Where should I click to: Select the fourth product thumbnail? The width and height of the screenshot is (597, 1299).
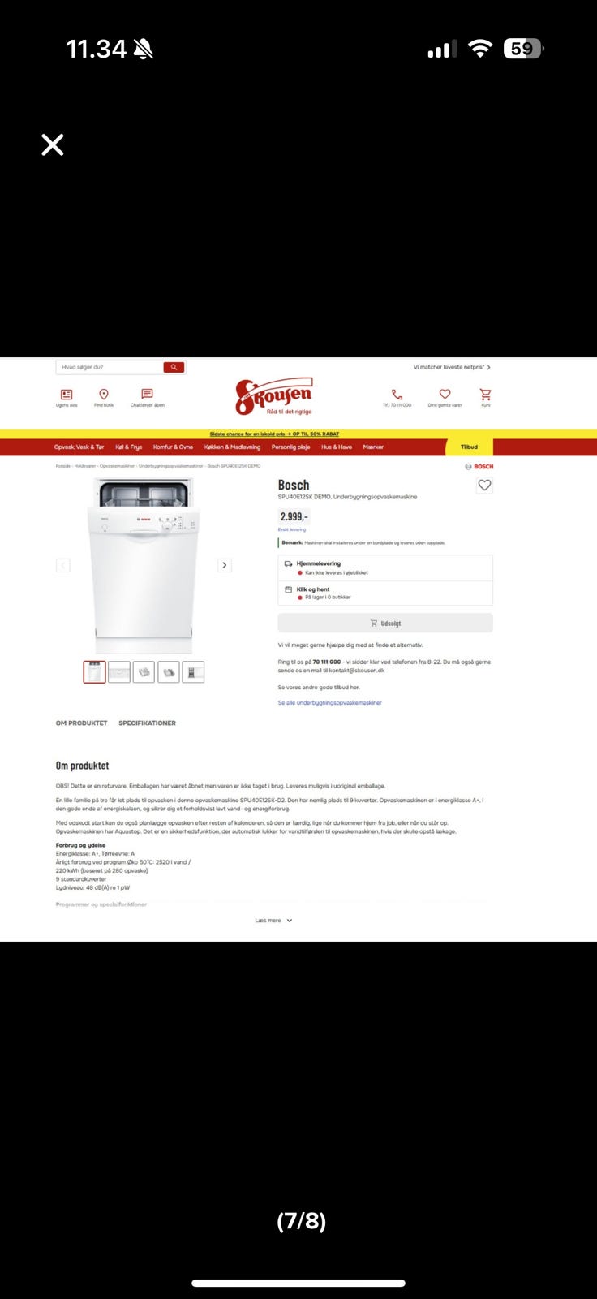pos(169,672)
